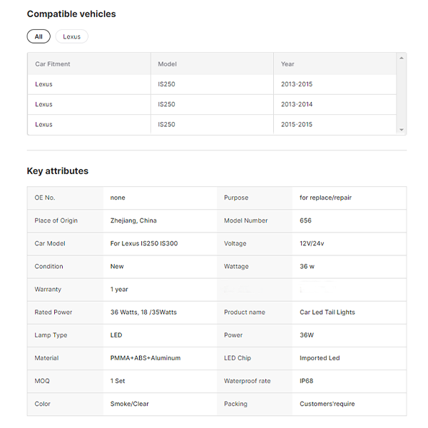Click the "Year" column header
428x428 pixels.
pos(287,64)
